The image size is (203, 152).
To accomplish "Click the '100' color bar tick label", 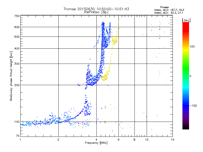I will (192, 47).
